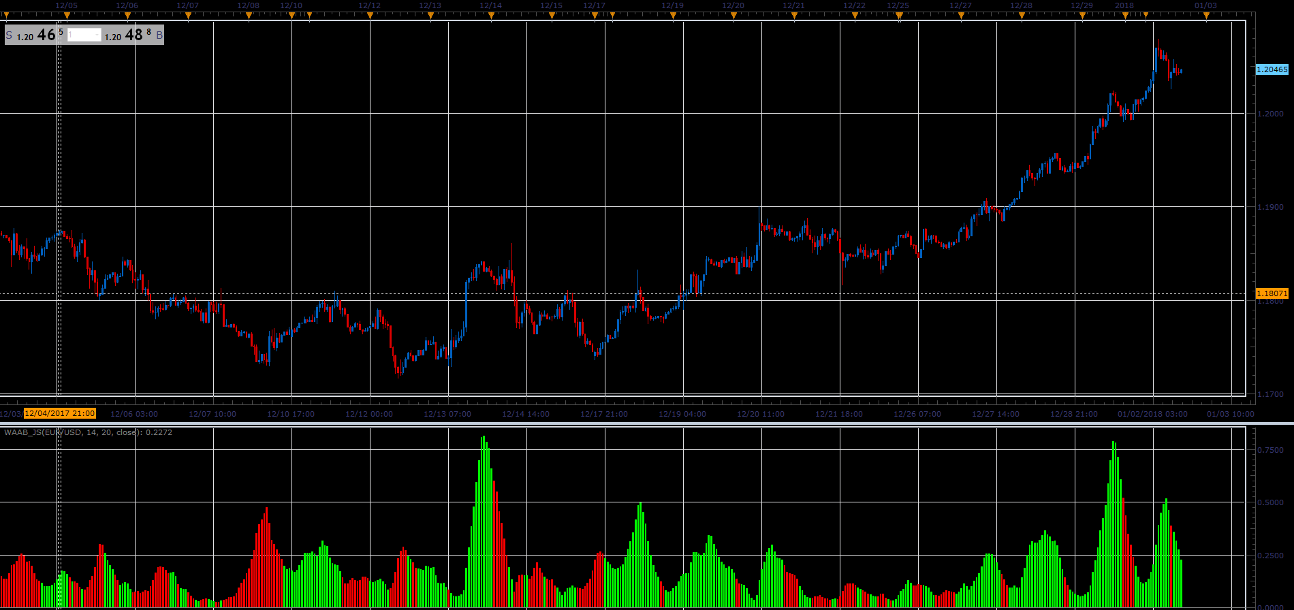Select the 12/06 orange triangle marker
The width and height of the screenshot is (1294, 610).
tap(127, 14)
